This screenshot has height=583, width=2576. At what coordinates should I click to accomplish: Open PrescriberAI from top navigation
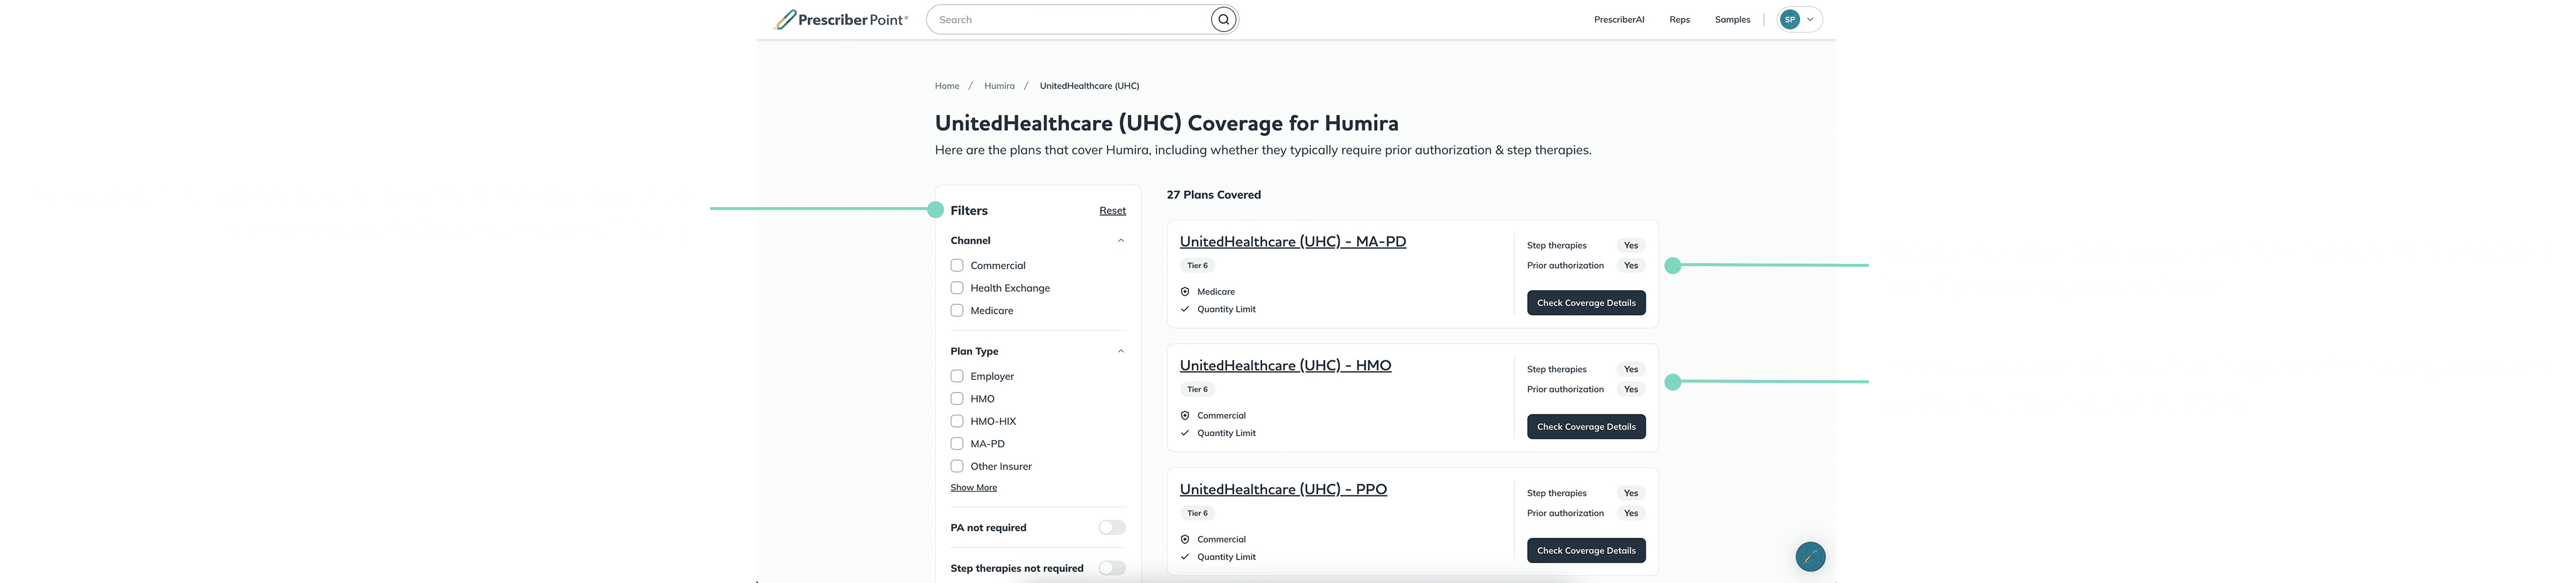1619,20
